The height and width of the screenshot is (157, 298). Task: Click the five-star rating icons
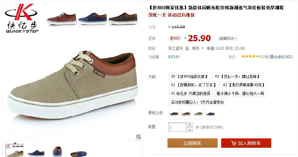250,56
